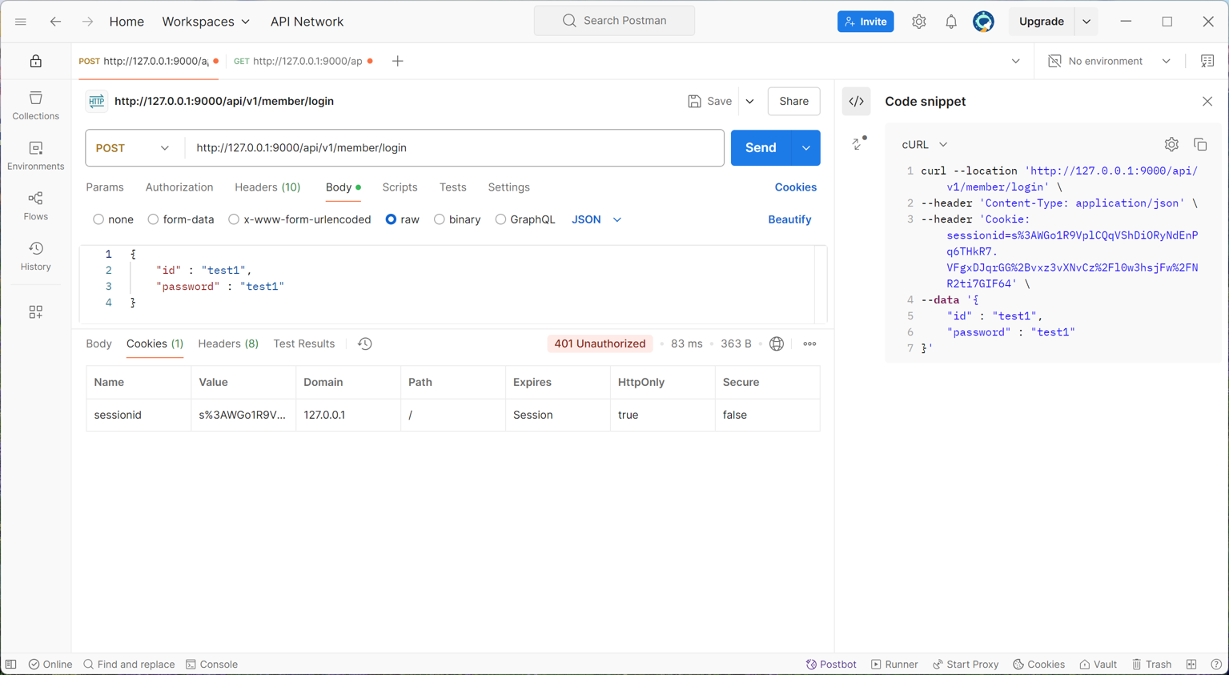The image size is (1229, 675).
Task: Copy the cURL snippet to clipboard
Action: 1200,145
